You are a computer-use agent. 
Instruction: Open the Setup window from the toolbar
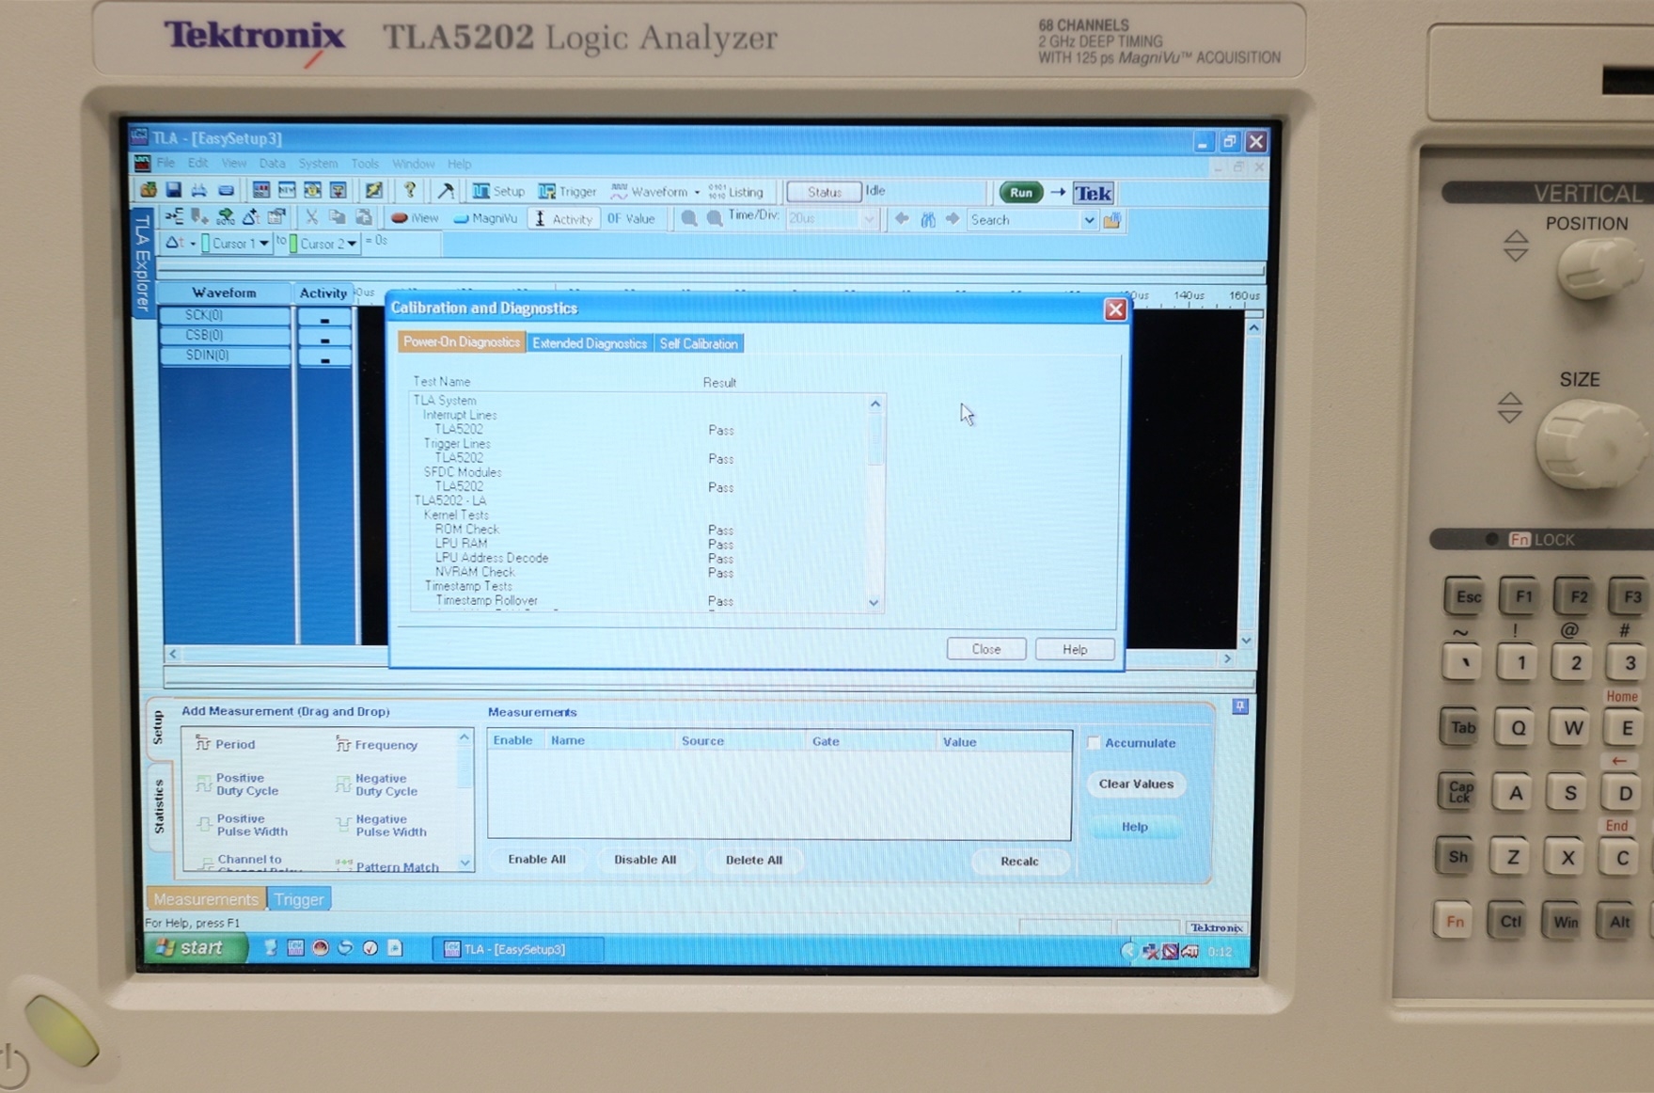(498, 191)
